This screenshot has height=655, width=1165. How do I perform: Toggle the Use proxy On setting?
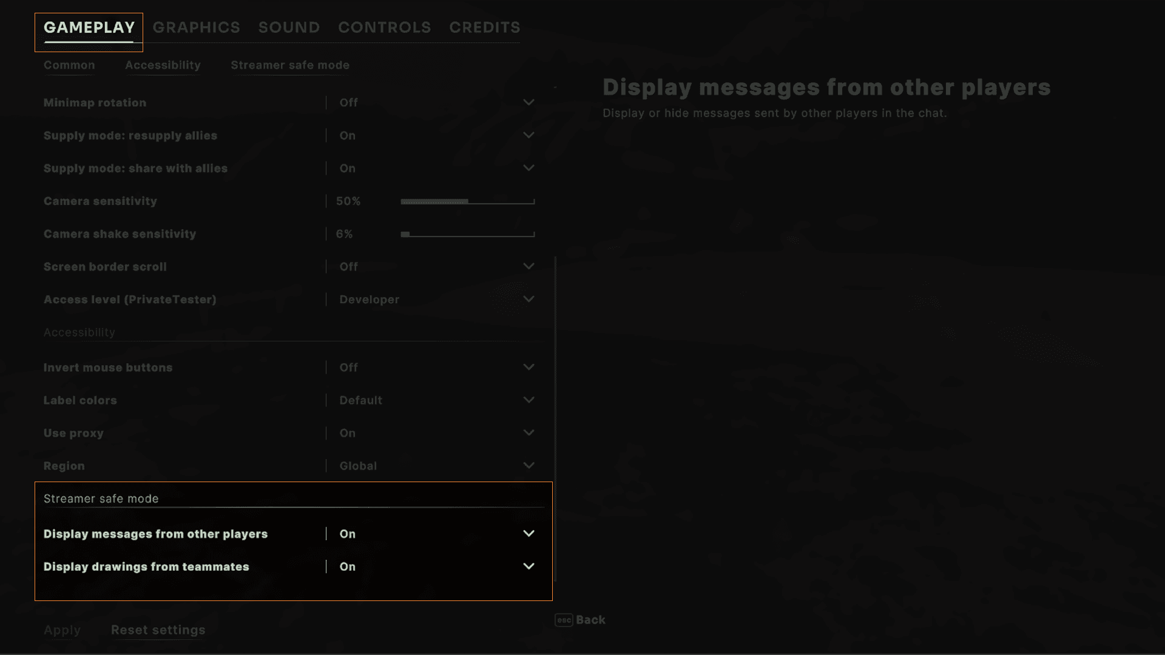(348, 433)
